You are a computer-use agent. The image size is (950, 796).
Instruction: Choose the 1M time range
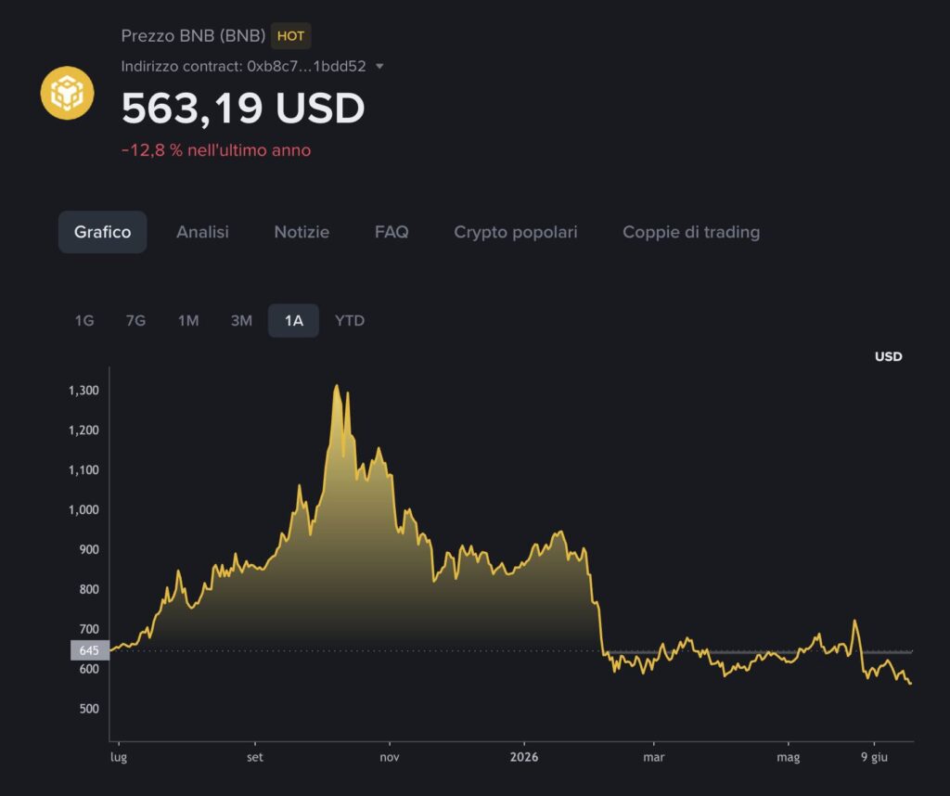click(188, 320)
